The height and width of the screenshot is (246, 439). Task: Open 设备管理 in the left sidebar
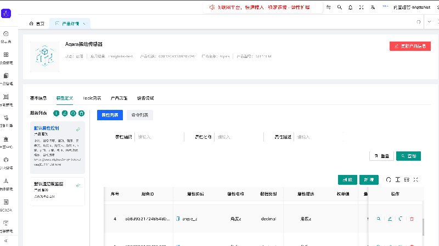[x=6, y=58]
